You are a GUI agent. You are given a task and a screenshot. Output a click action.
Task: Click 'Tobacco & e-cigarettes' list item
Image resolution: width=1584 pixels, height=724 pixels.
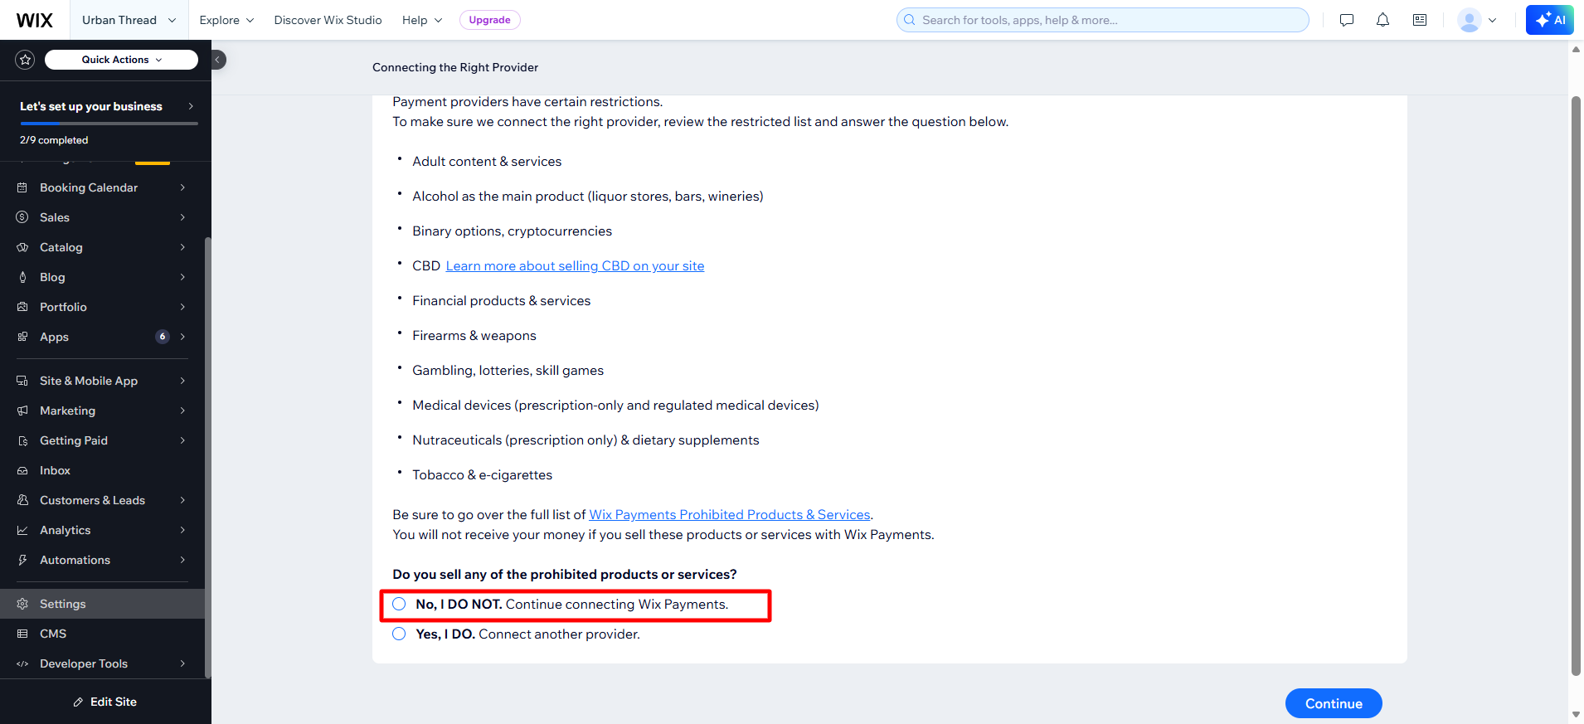[482, 474]
